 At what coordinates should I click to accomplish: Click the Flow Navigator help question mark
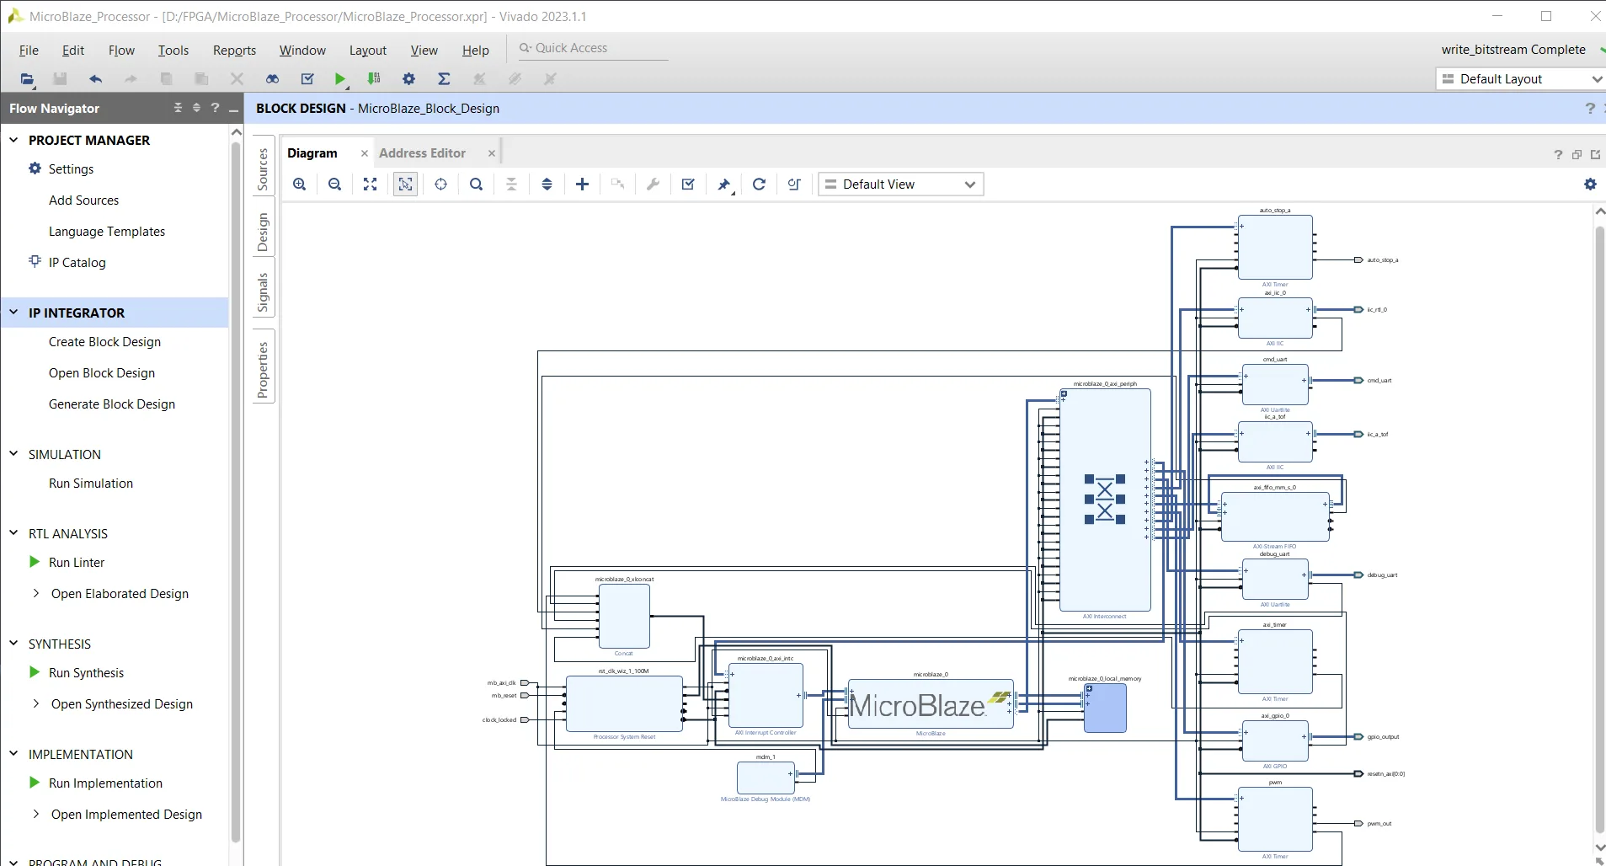coord(216,108)
